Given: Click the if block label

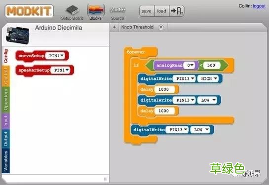Looking at the screenshot, I should (136, 65).
